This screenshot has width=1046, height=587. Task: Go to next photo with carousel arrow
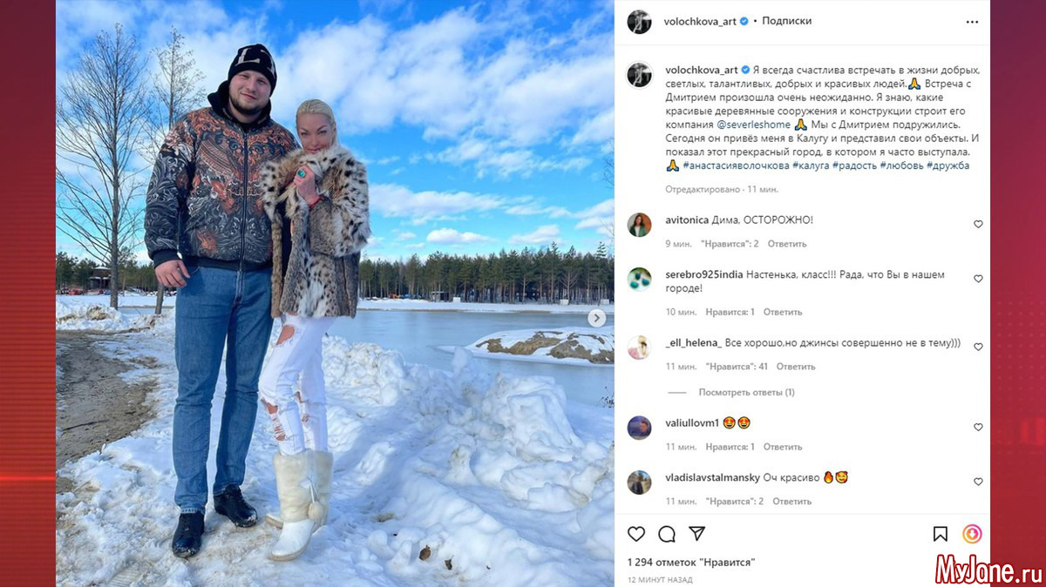[597, 319]
